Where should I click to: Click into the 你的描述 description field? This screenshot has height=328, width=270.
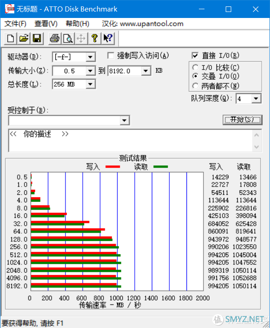coord(131,141)
